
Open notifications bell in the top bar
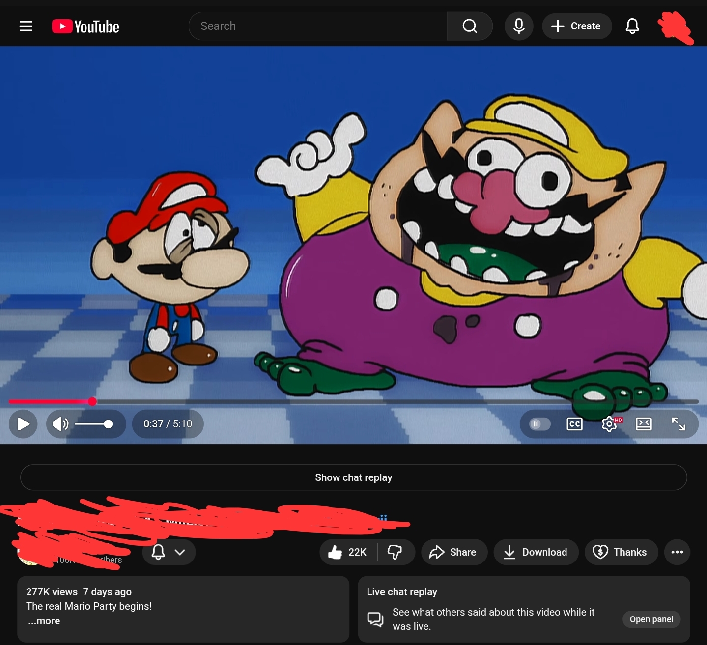coord(632,26)
